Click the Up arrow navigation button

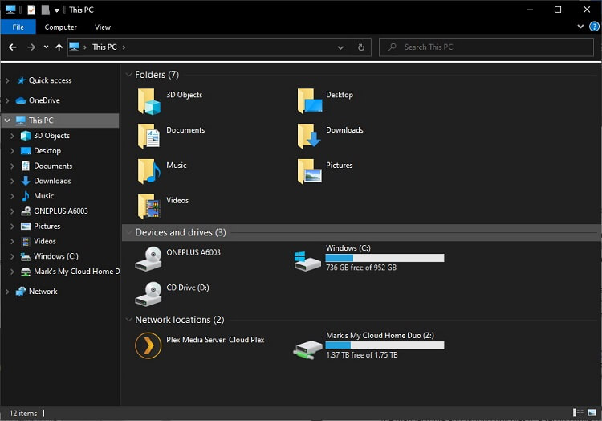pos(59,47)
